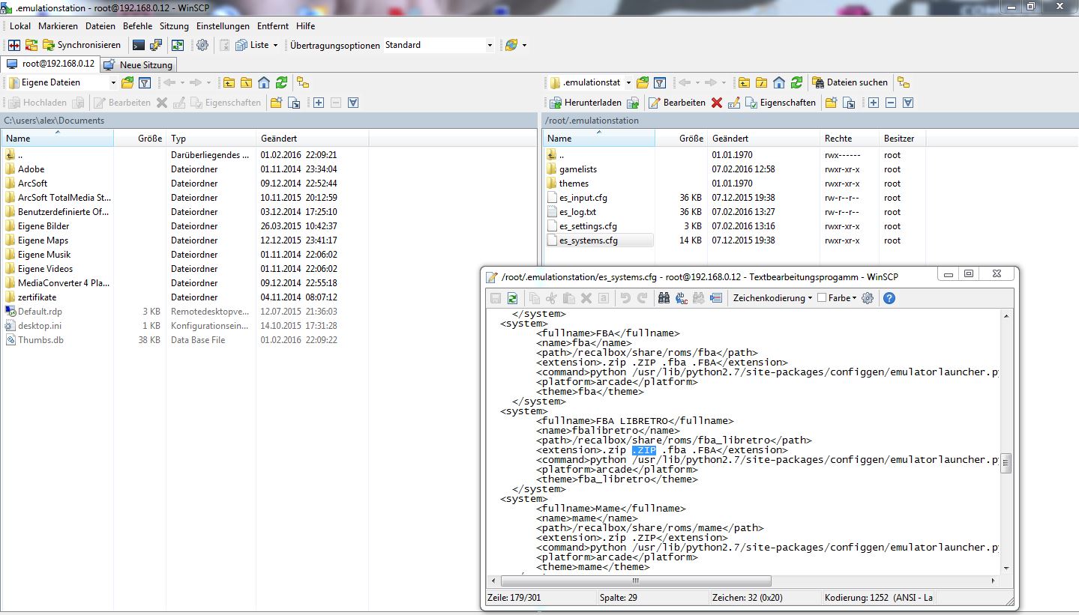Screen dimensions: 1079x615
Task: Switch to the Neue Sitzung tab
Action: tap(139, 65)
